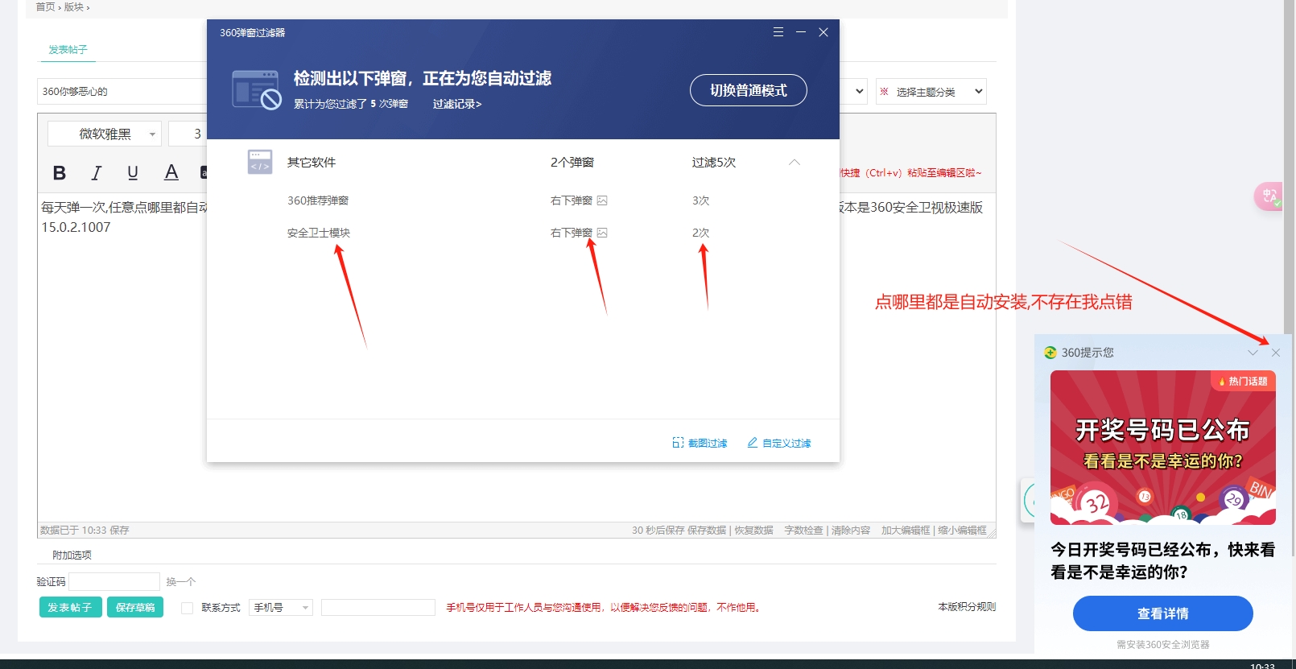Click the blocked-window icon in filter header
The image size is (1296, 669).
(x=256, y=89)
